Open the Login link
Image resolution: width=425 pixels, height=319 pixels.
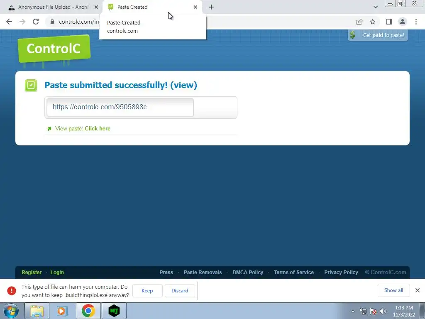point(57,272)
